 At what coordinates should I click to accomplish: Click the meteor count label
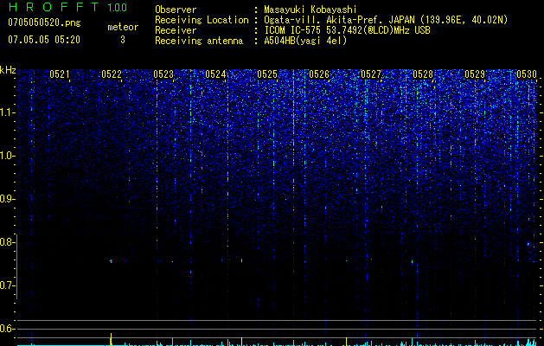pyautogui.click(x=123, y=27)
